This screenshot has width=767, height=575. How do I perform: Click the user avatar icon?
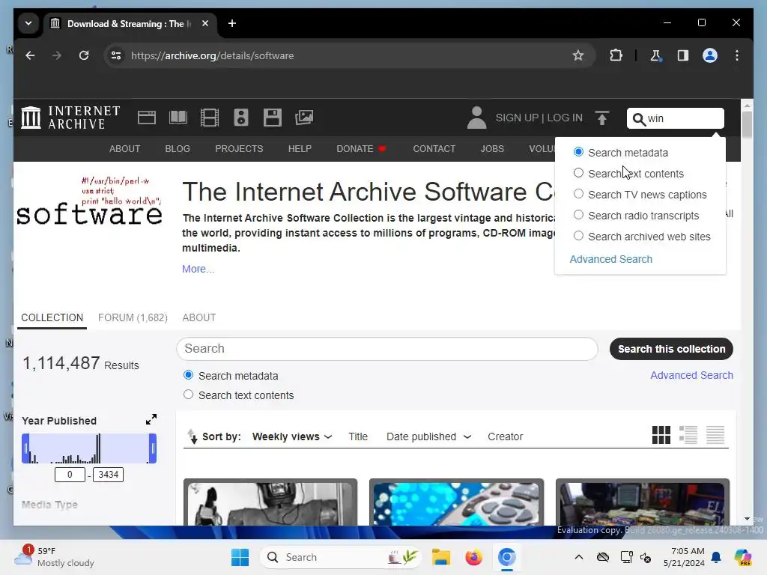(x=476, y=118)
